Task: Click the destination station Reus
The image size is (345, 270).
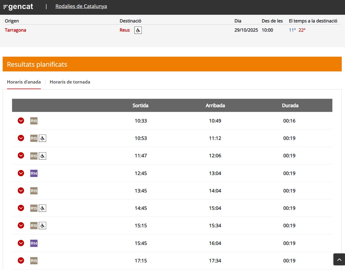Action: pos(125,30)
